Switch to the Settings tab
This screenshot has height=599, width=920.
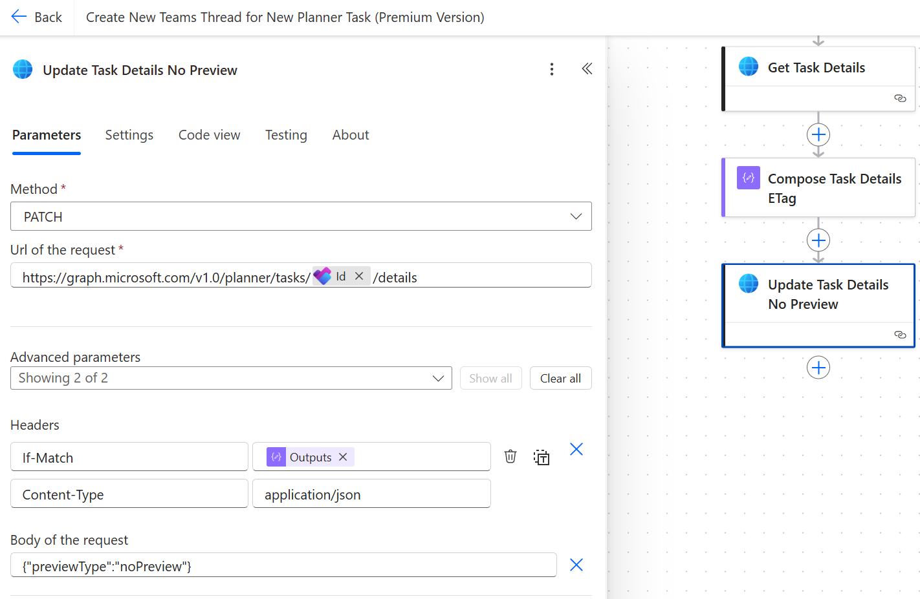click(129, 135)
